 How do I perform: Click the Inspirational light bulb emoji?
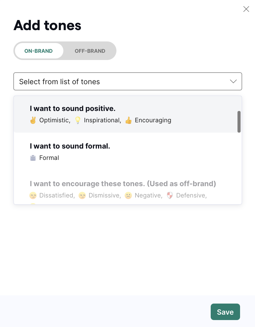(x=78, y=120)
